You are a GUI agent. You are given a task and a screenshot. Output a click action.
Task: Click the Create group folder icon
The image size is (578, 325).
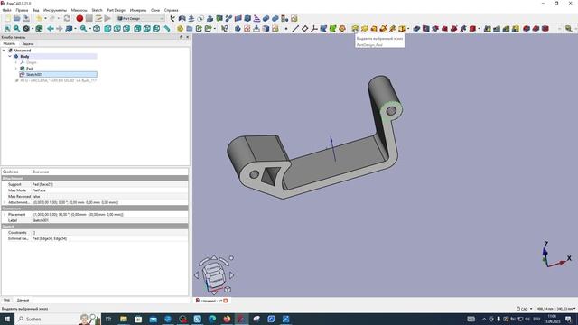[x=190, y=28]
